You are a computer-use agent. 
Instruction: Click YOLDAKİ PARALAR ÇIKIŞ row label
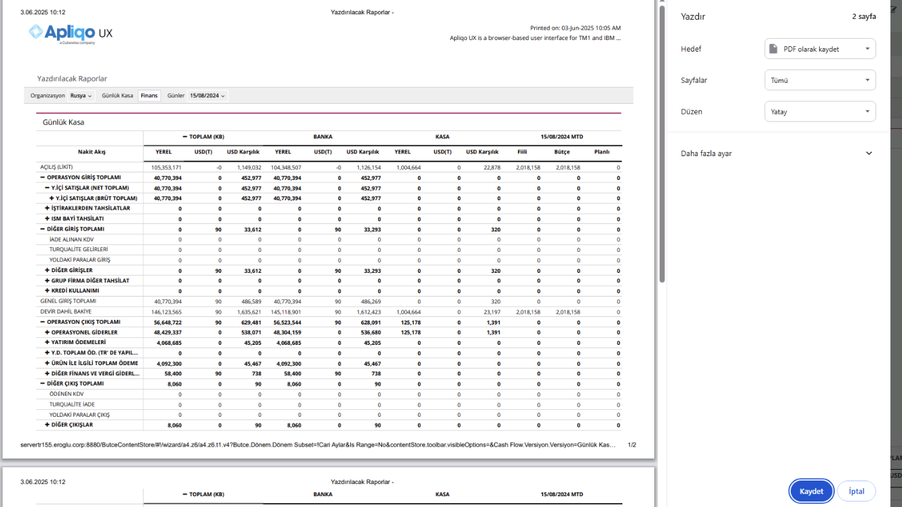coord(80,415)
